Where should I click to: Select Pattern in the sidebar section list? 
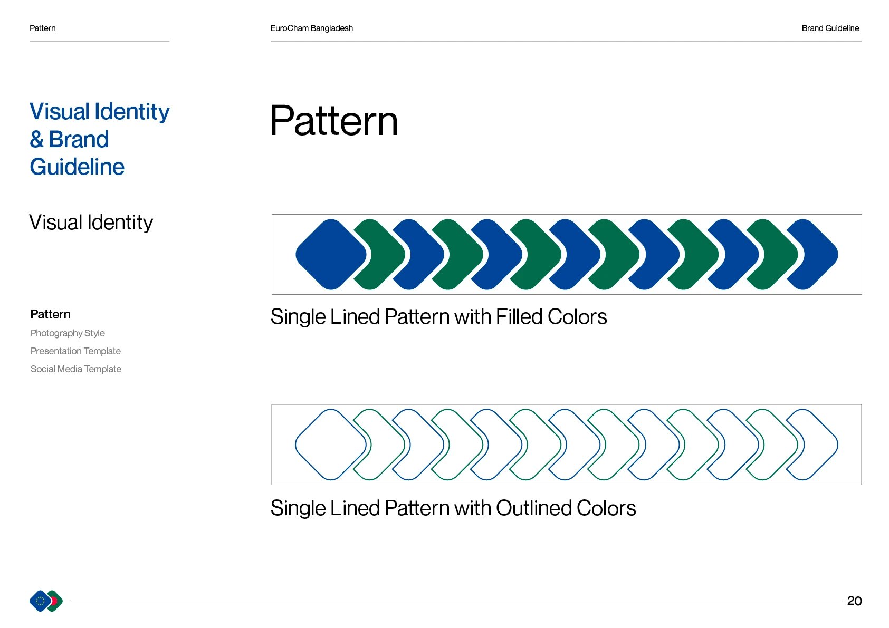(51, 314)
